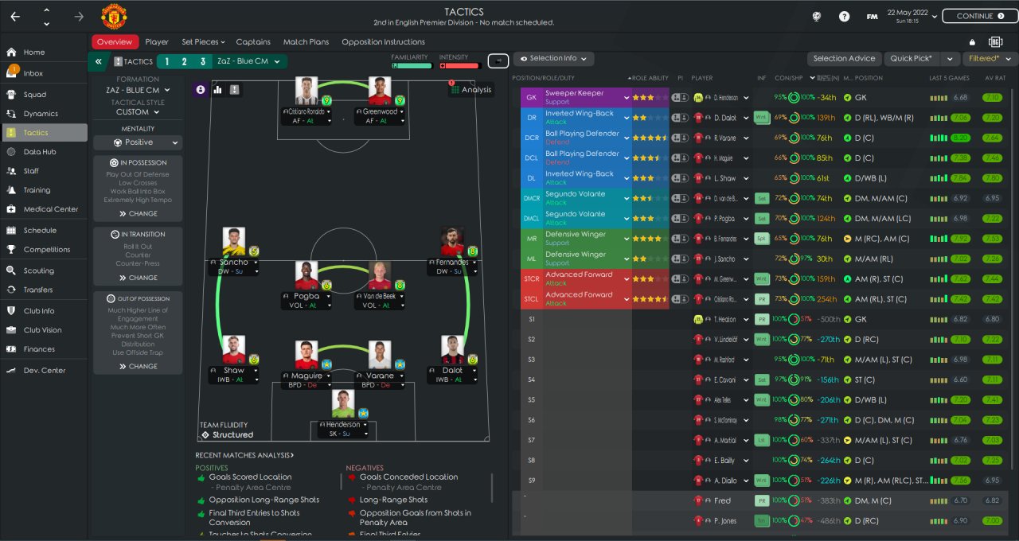Toggle player instructions icon for Cristiano Ronaldo row

point(680,299)
